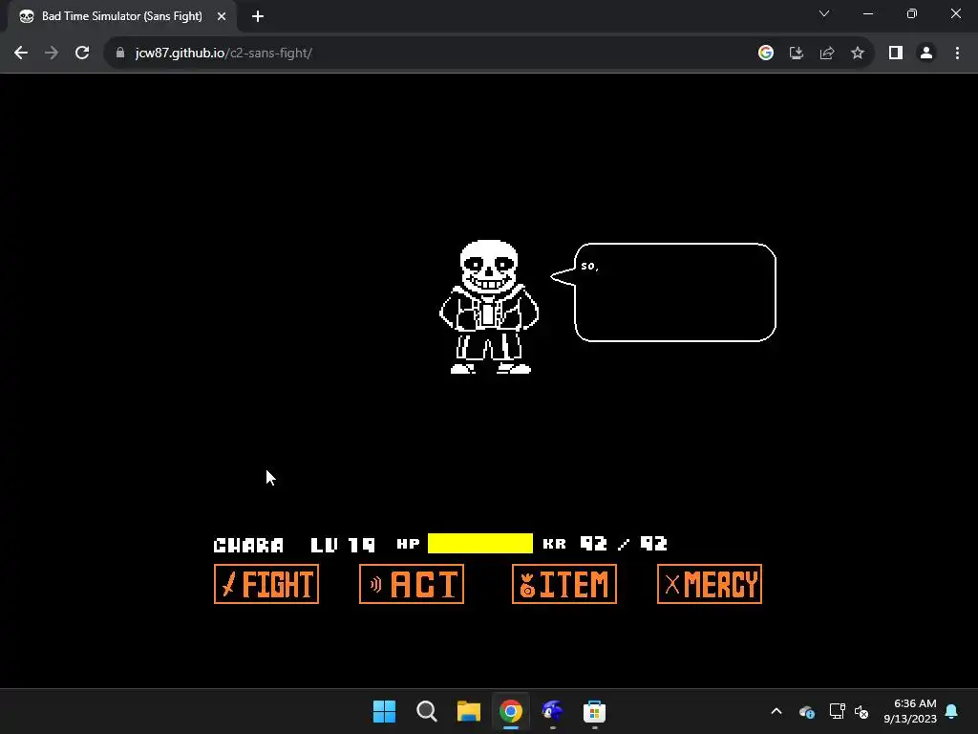The height and width of the screenshot is (734, 978).
Task: Click the LV 19 level indicator
Action: [343, 545]
